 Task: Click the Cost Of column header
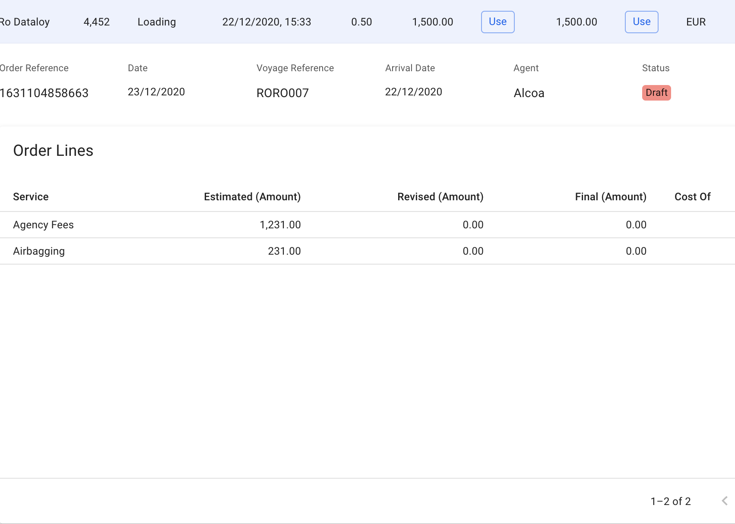[692, 197]
